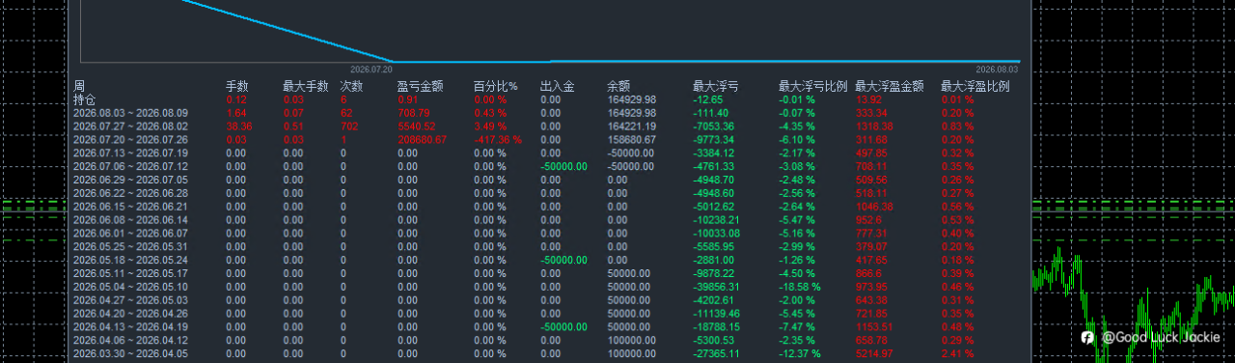
Task: Click the drawdown ratio -18.58 %
Action: 800,288
